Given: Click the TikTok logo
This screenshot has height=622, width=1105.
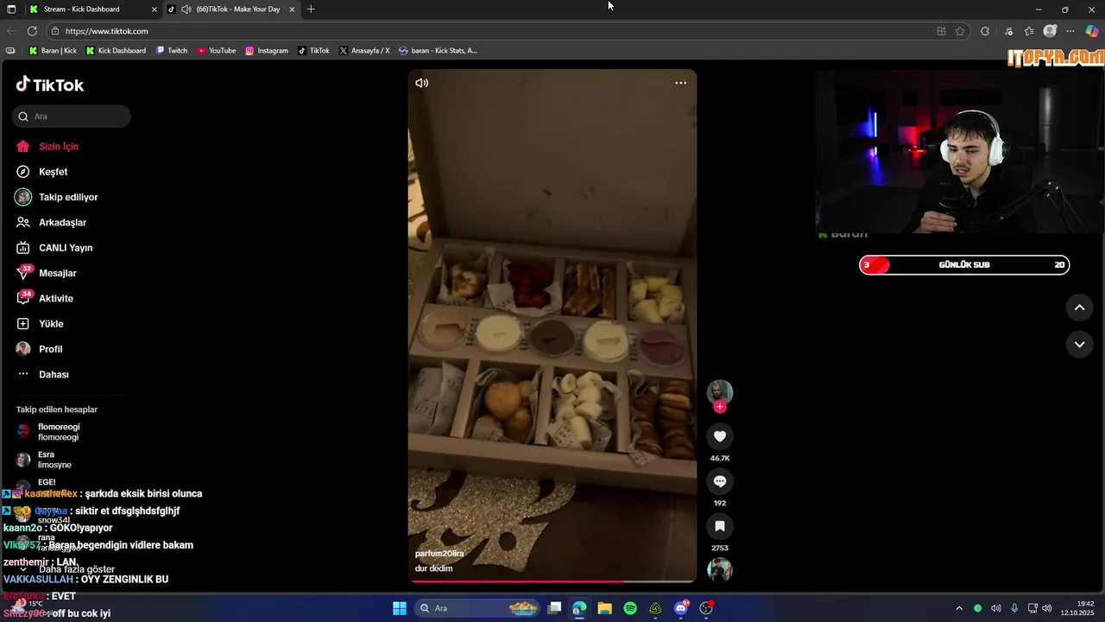Looking at the screenshot, I should (50, 85).
